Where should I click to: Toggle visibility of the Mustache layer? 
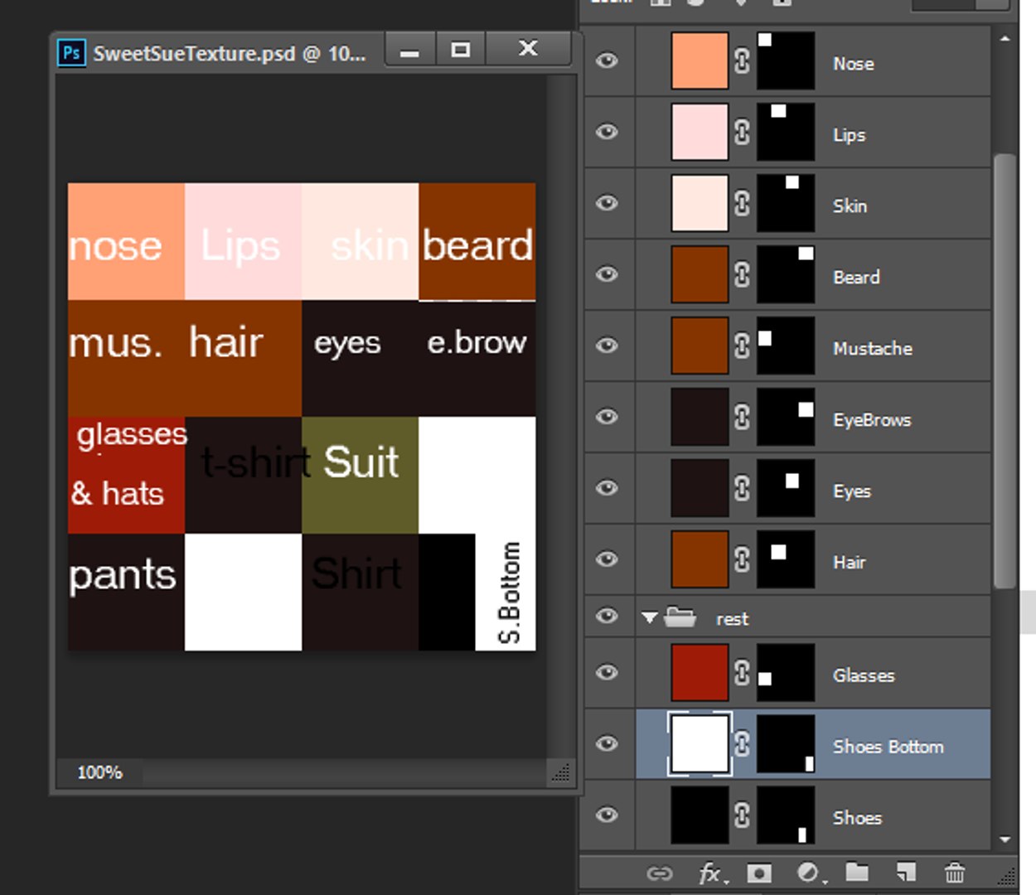coord(608,346)
